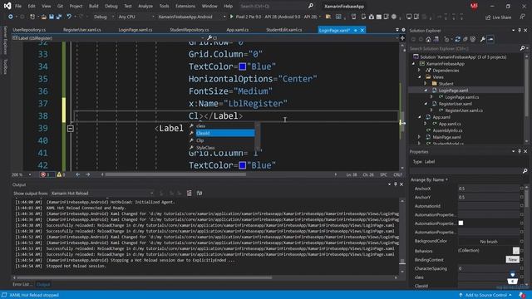
Task: Expand the Dependencies node
Action: click(419, 71)
